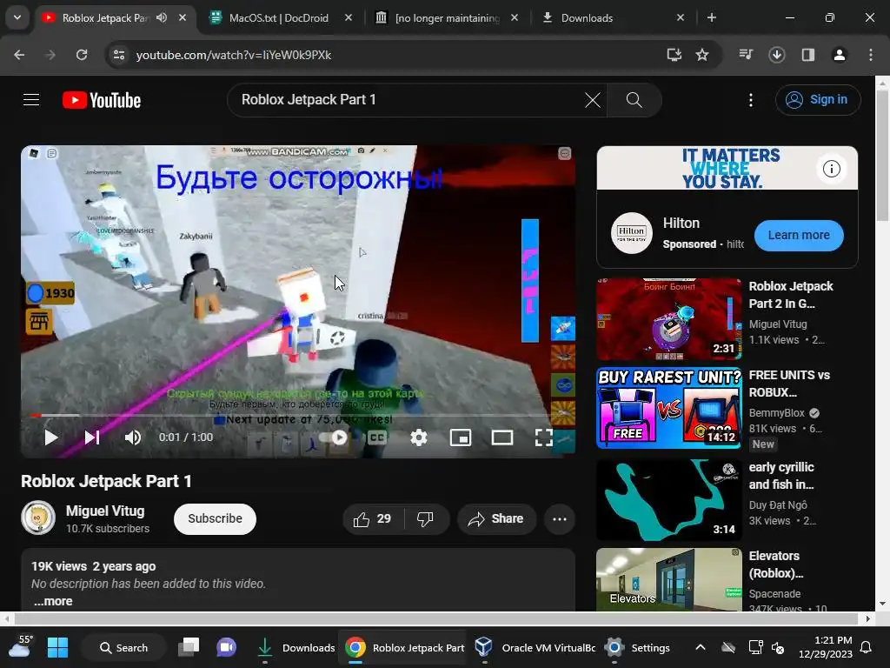This screenshot has width=890, height=668.
Task: Subscribe to Miguel Vitug
Action: tap(216, 518)
